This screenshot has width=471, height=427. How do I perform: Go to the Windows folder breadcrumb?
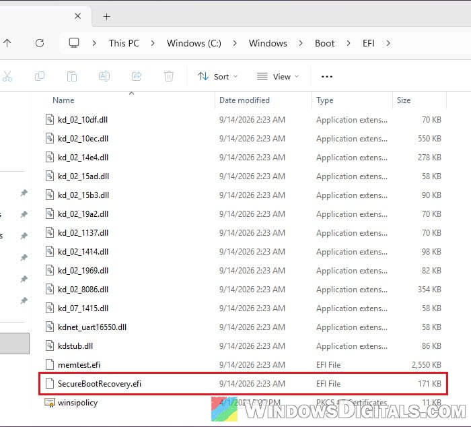point(268,43)
